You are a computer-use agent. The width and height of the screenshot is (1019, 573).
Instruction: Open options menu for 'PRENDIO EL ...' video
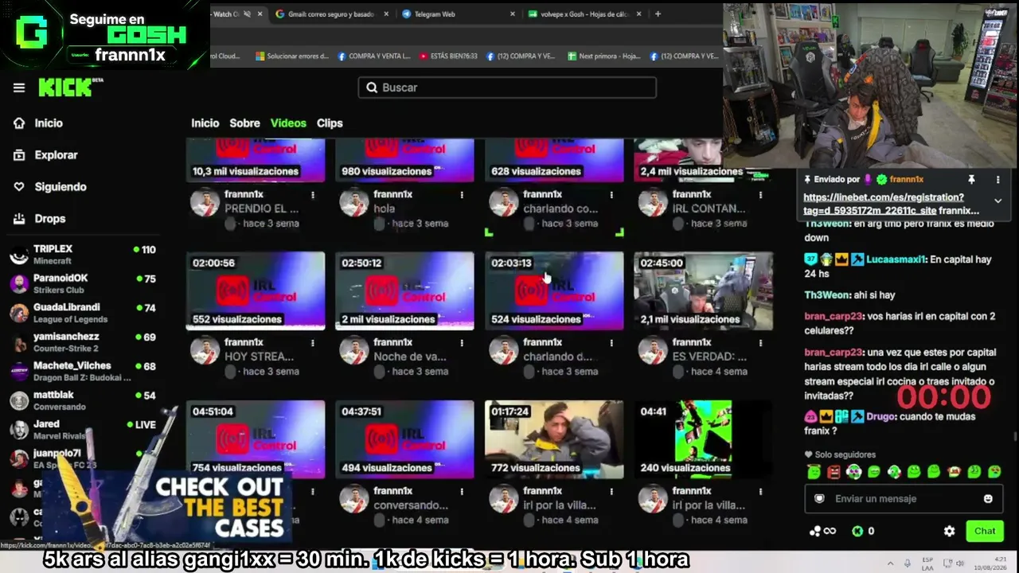point(313,195)
